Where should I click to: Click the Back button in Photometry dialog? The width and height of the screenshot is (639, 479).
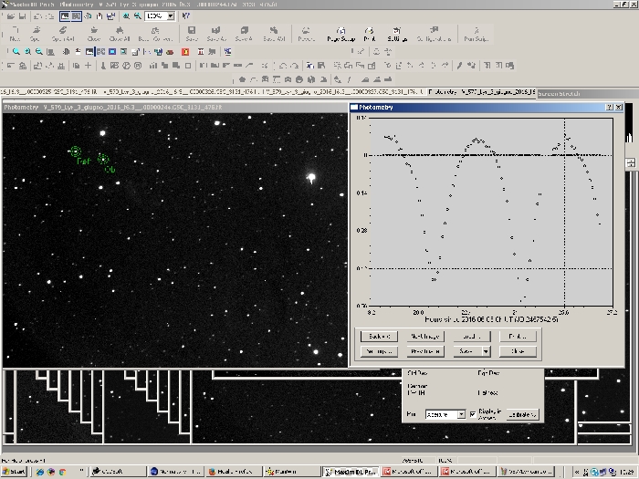pos(379,337)
